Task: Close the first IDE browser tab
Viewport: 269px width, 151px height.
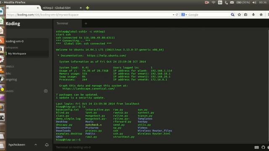Action: pos(38,8)
